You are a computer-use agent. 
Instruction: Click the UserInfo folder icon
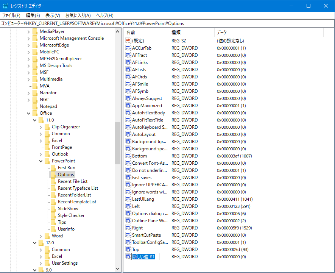pos(53,229)
